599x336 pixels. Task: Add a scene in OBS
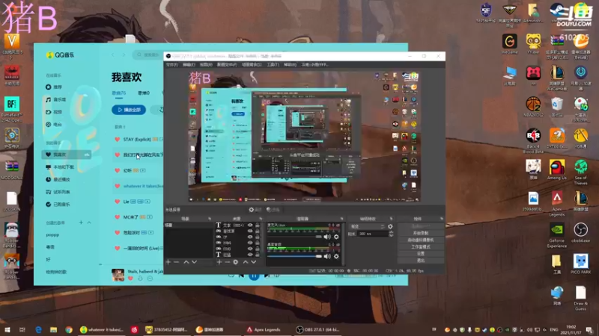coord(168,262)
